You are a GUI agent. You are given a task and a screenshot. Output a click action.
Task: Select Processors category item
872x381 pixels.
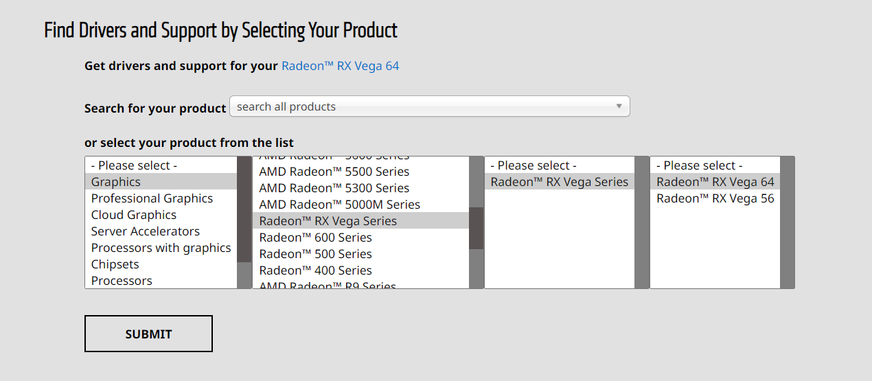(122, 281)
